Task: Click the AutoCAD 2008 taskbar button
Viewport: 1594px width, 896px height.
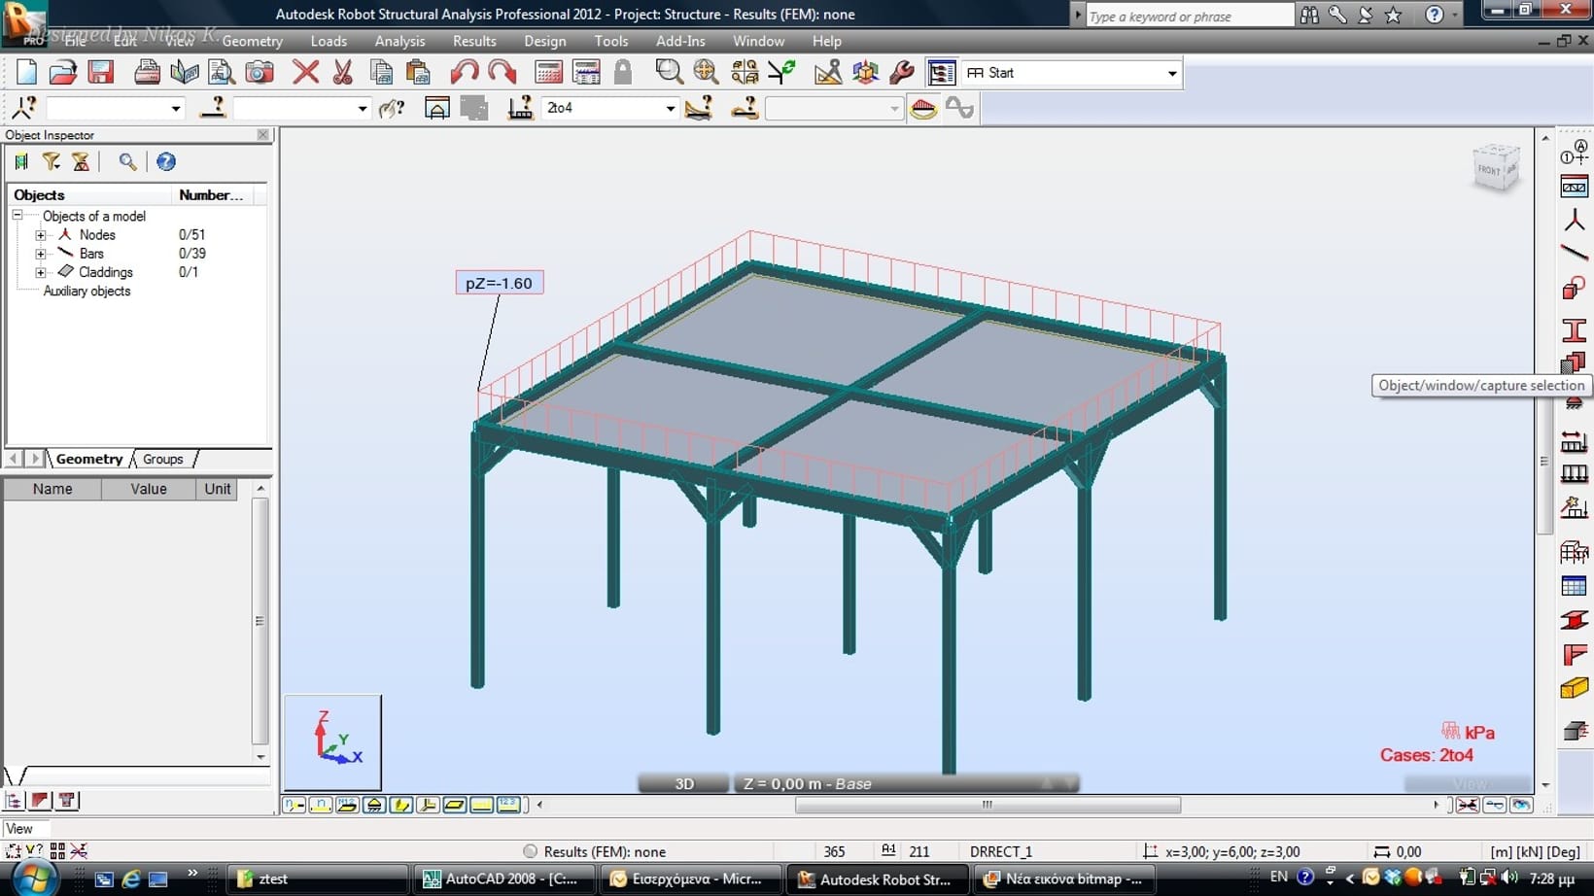Action: [x=501, y=879]
